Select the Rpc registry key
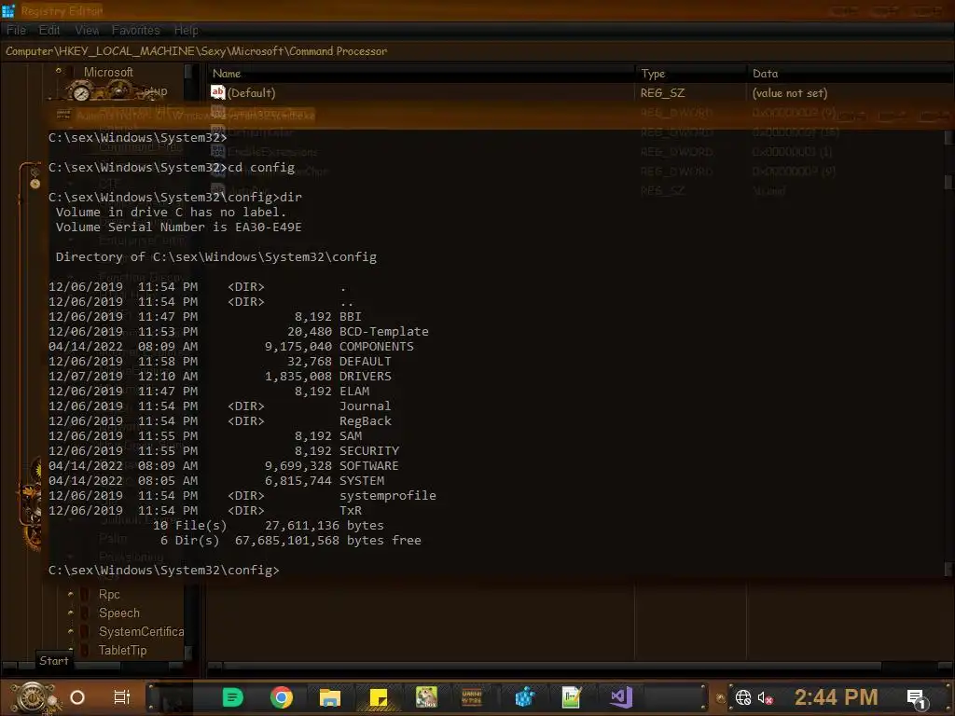This screenshot has width=955, height=716. pos(110,594)
